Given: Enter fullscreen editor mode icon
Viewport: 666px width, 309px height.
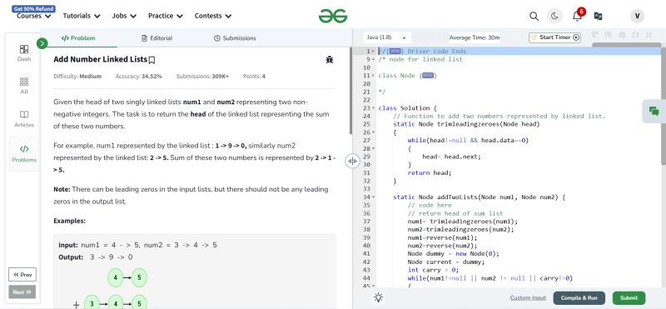Looking at the screenshot, I should pos(649,35).
